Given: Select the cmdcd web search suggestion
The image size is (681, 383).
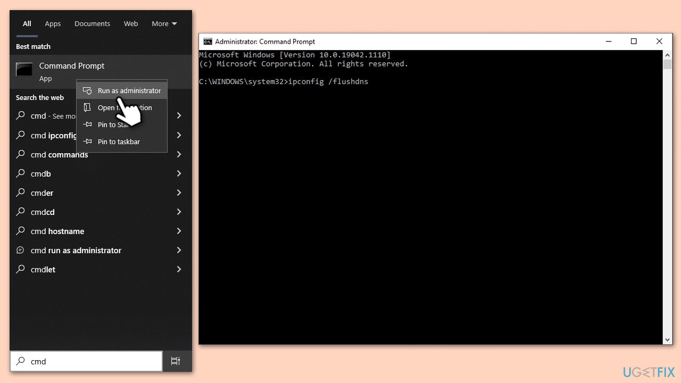Looking at the screenshot, I should (x=101, y=212).
